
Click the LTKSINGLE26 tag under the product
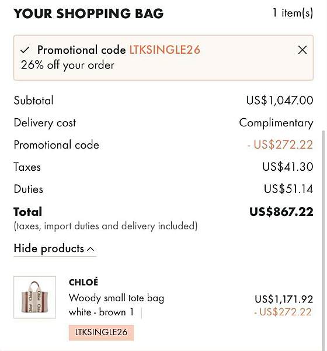(101, 332)
